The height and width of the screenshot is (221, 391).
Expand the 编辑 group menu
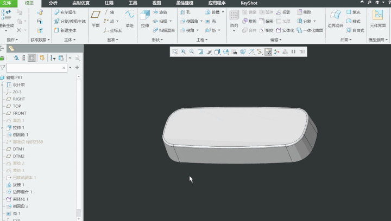tap(276, 40)
